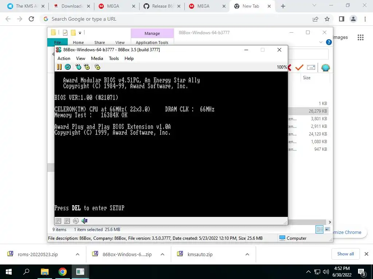Click the envelope card icon in Explorer

311,68
